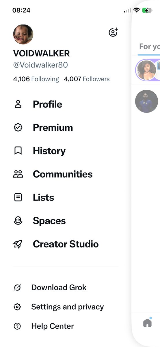Open the Settings gear icon

click(17, 307)
